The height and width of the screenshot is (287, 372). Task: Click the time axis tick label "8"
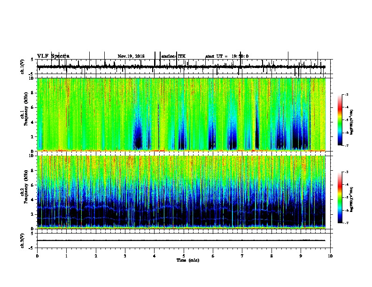(271, 256)
